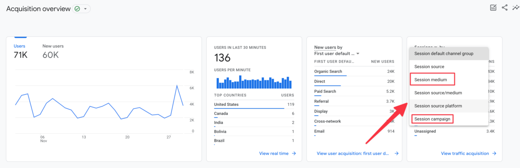
Task: Click the Unassigned sessions row
Action: click(454, 131)
